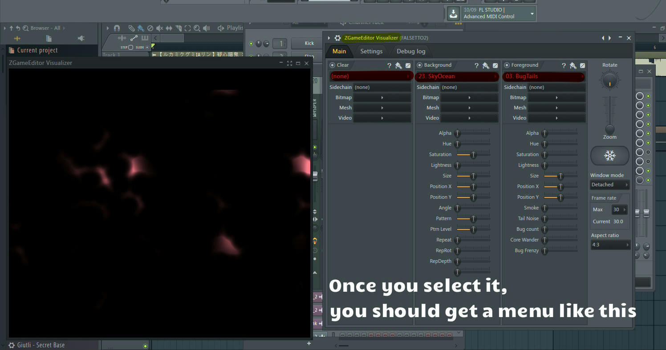Image resolution: width=666 pixels, height=350 pixels.
Task: Change the aspect ratio from 4:3
Action: click(x=610, y=244)
